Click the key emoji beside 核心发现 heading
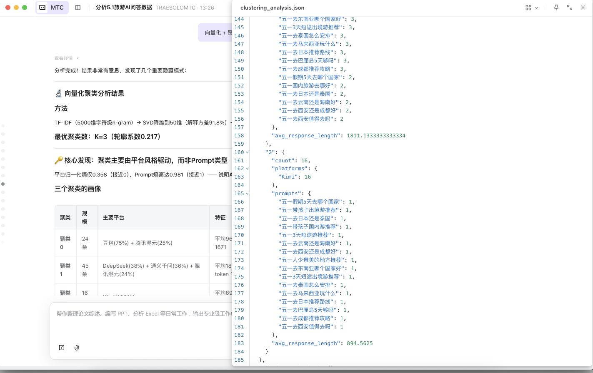The height and width of the screenshot is (373, 593). tap(58, 161)
